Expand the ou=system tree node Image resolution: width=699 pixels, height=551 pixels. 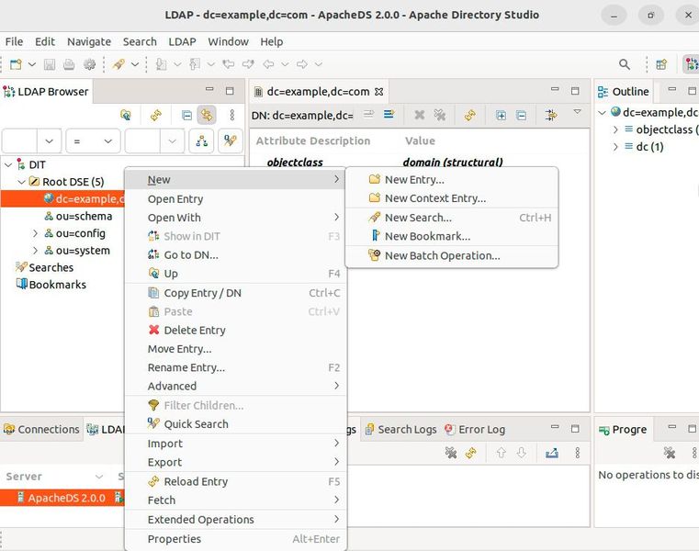click(x=35, y=251)
